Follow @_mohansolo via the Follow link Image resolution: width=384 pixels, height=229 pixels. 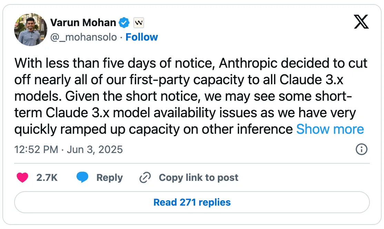(142, 37)
